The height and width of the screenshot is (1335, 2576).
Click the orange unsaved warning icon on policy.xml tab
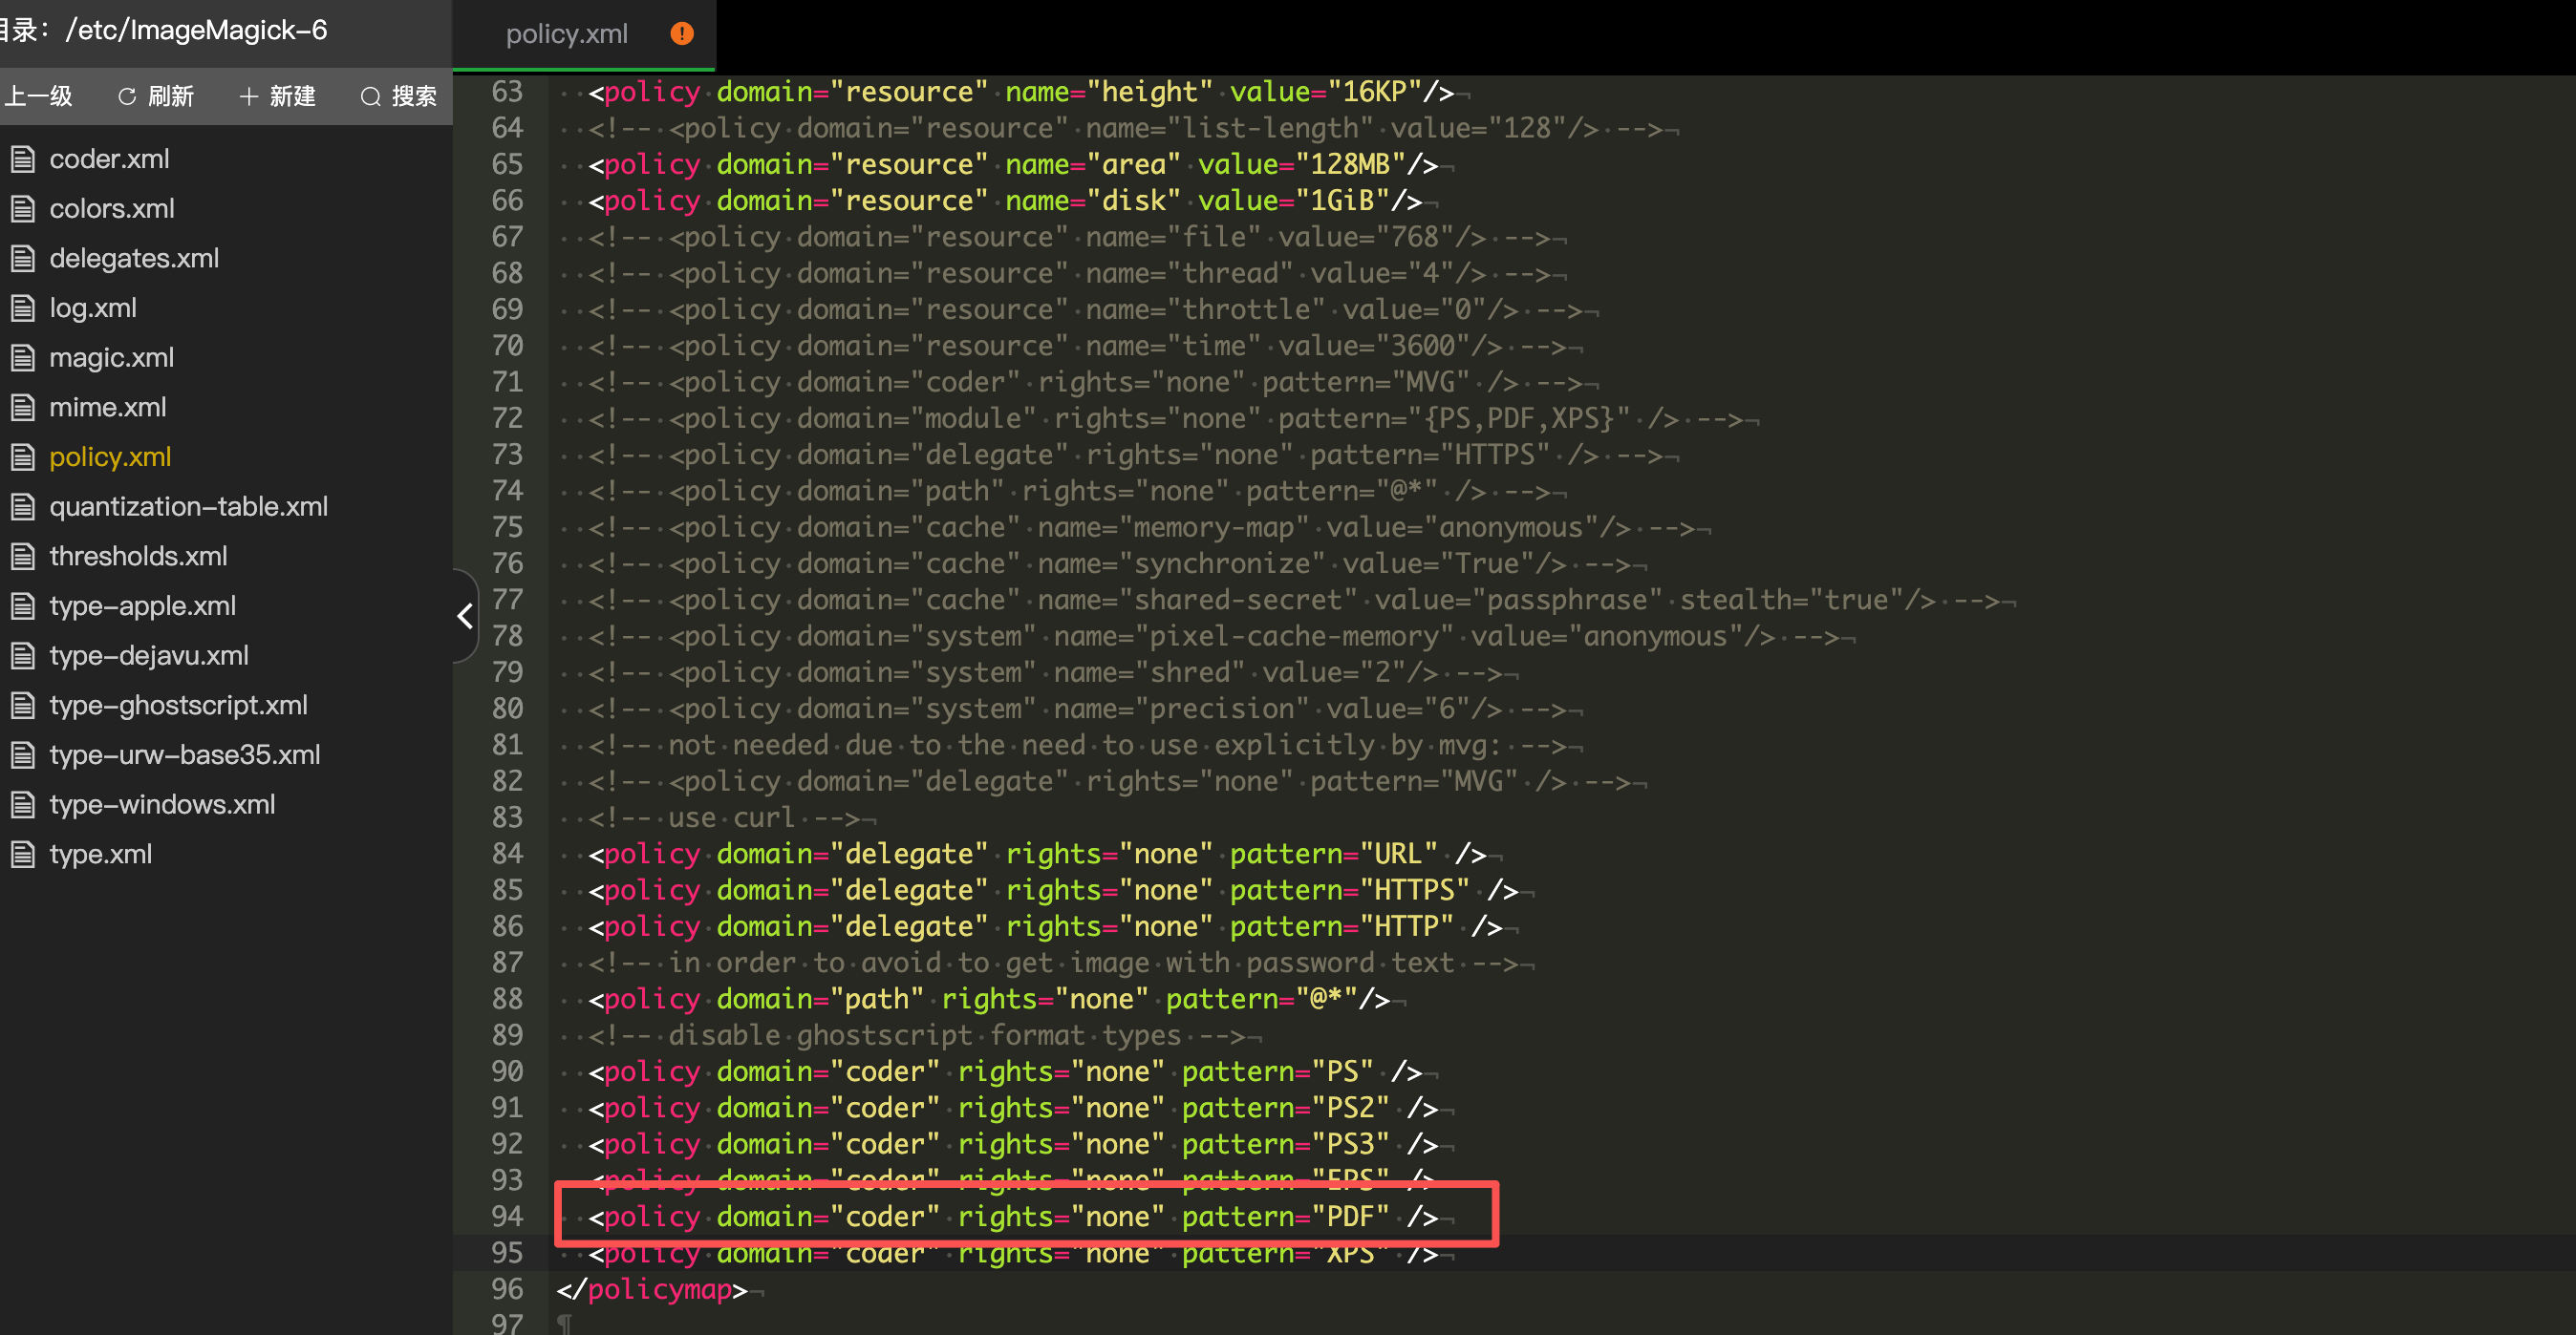[x=682, y=34]
